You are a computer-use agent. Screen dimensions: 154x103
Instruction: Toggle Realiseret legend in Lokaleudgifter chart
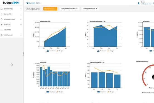pos(102,92)
